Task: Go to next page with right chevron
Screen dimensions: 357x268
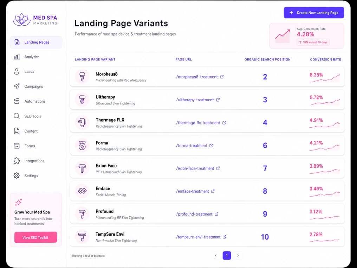Action: (238, 255)
